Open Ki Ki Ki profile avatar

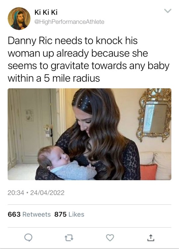(x=19, y=19)
